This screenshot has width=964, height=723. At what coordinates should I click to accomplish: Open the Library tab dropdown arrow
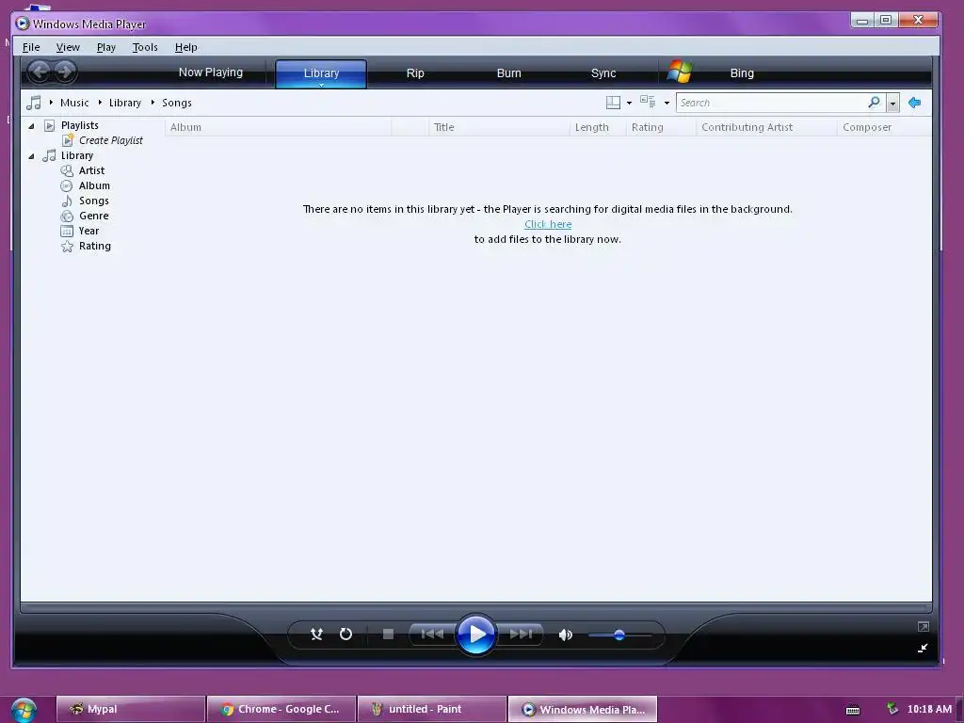pyautogui.click(x=321, y=85)
